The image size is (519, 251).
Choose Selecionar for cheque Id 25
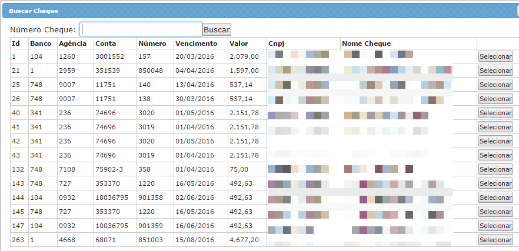click(x=495, y=85)
